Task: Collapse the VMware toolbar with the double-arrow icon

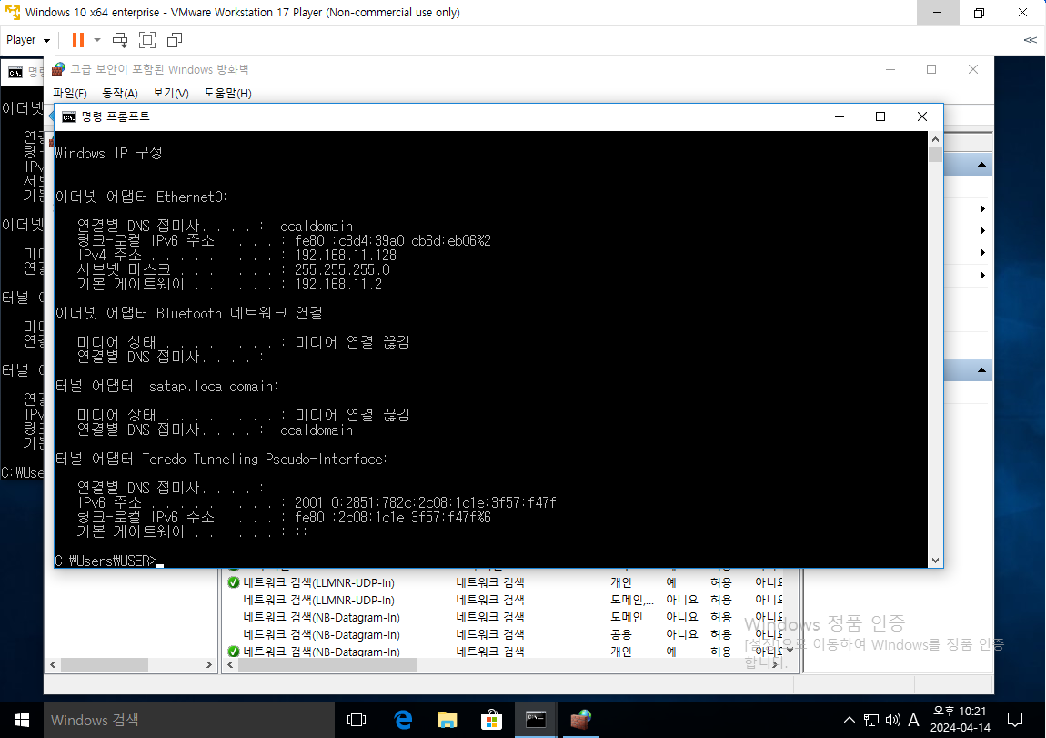Action: point(1030,40)
